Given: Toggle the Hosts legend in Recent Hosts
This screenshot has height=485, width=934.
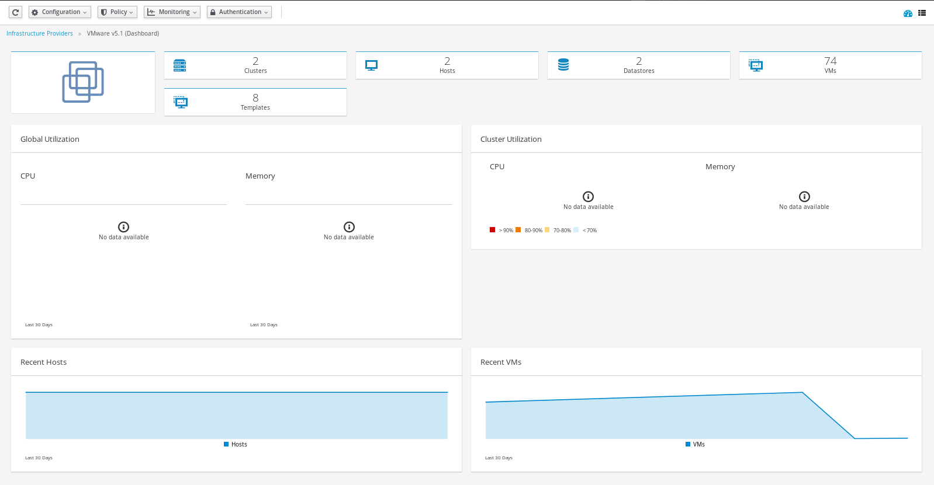Looking at the screenshot, I should 236,445.
